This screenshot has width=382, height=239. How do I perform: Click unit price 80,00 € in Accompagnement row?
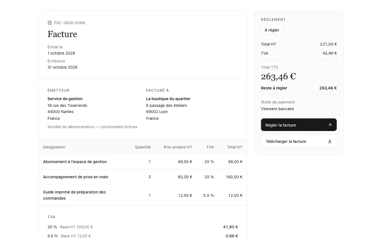[185, 177]
